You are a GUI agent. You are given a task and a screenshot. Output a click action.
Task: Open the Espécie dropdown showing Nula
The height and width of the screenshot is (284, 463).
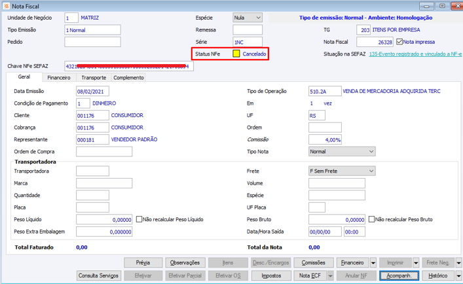(x=248, y=18)
